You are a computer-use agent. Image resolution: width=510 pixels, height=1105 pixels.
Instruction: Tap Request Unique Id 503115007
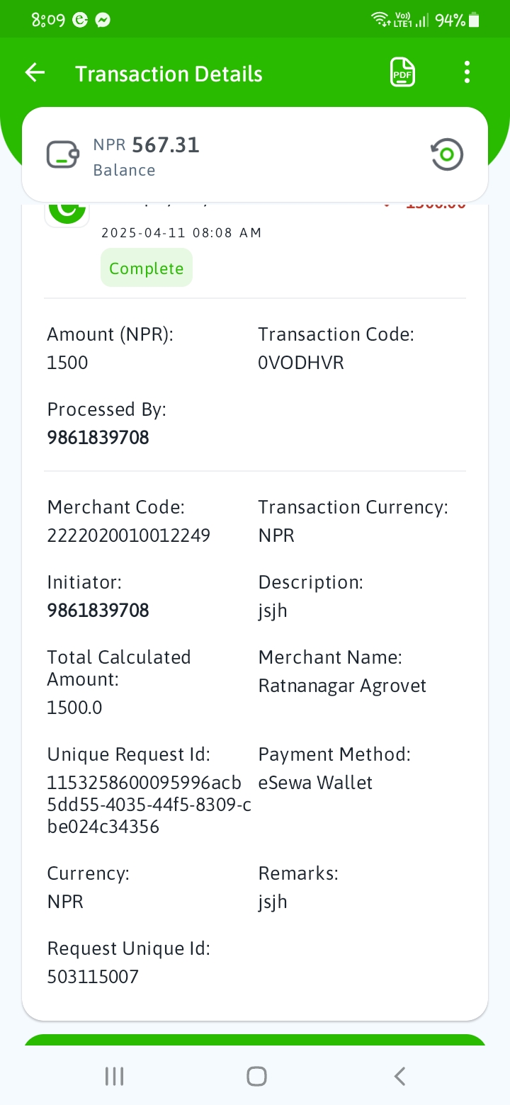click(x=93, y=977)
